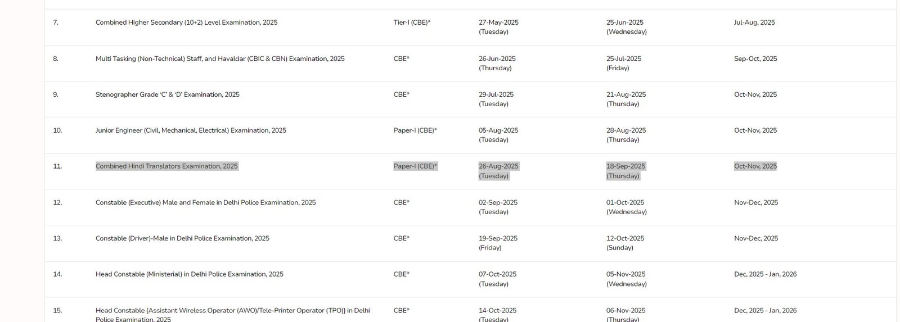Click the highlighted Paper-I (CBE)* cell in row 11

coord(415,166)
